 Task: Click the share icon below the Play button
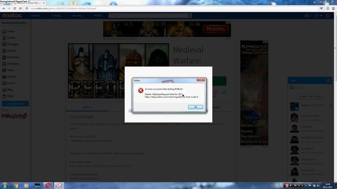tap(224, 92)
